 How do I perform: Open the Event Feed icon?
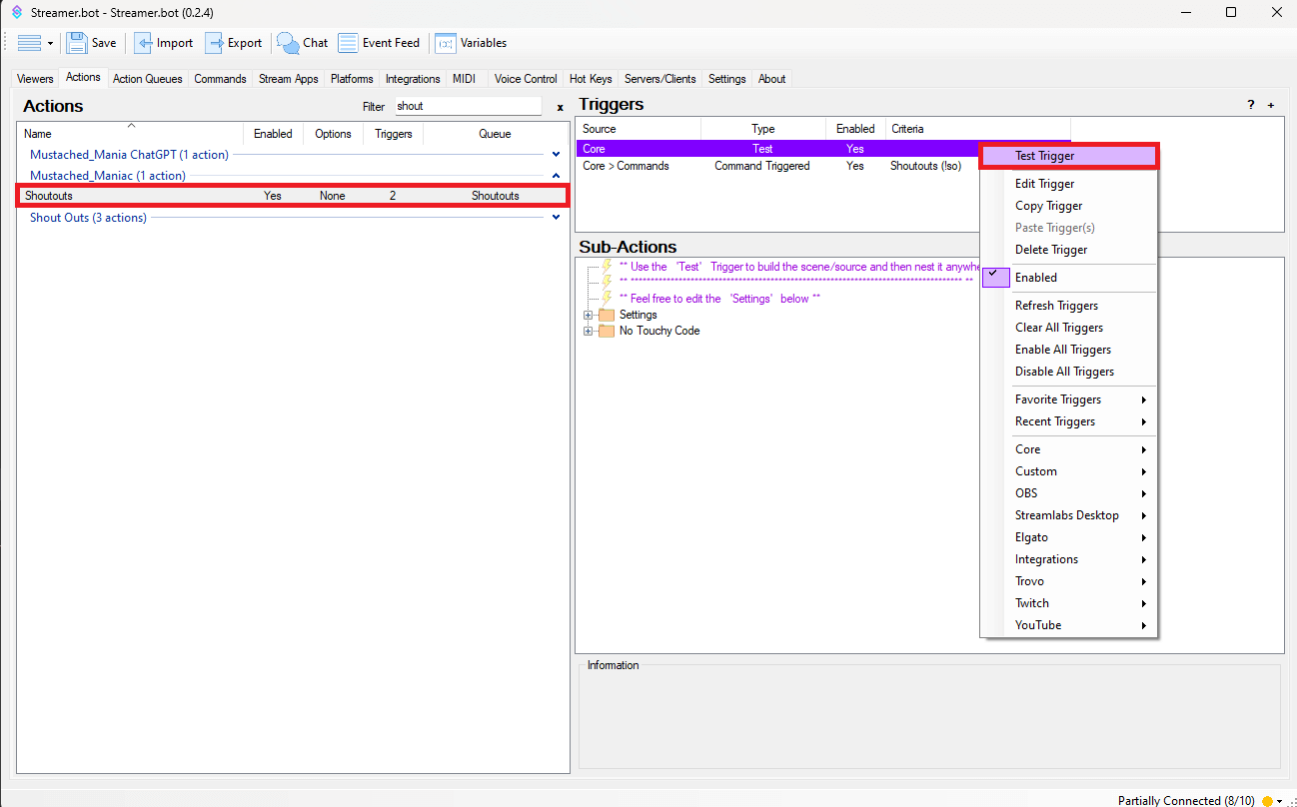(348, 43)
